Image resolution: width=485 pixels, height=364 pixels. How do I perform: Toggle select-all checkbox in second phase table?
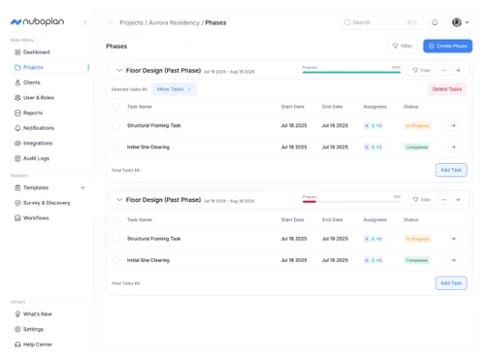pos(115,219)
